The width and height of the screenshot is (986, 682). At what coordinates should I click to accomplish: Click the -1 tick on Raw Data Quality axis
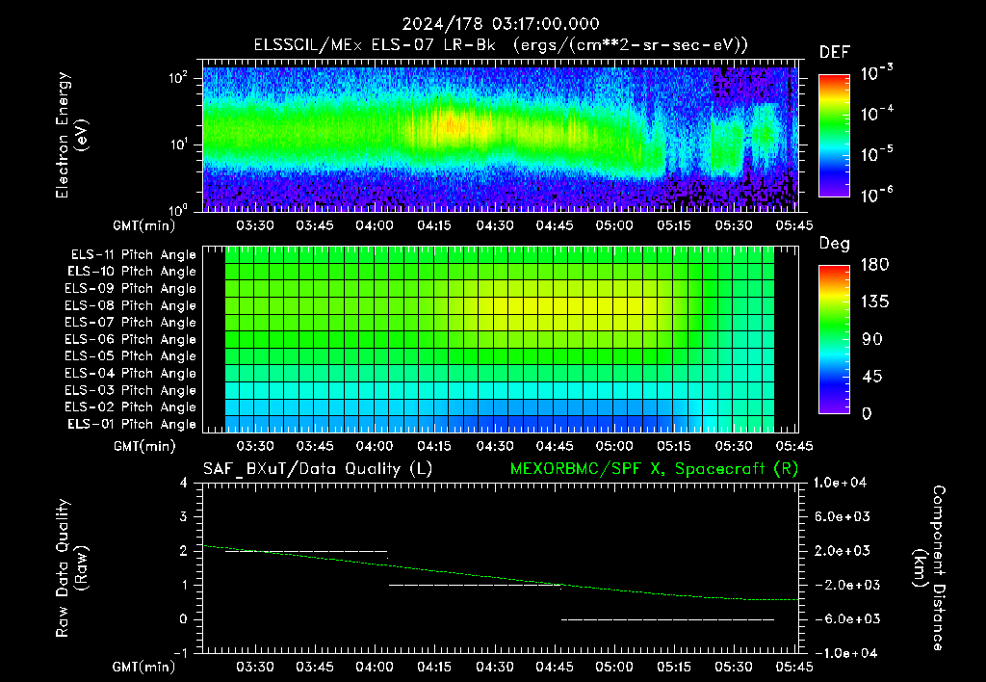click(x=180, y=653)
